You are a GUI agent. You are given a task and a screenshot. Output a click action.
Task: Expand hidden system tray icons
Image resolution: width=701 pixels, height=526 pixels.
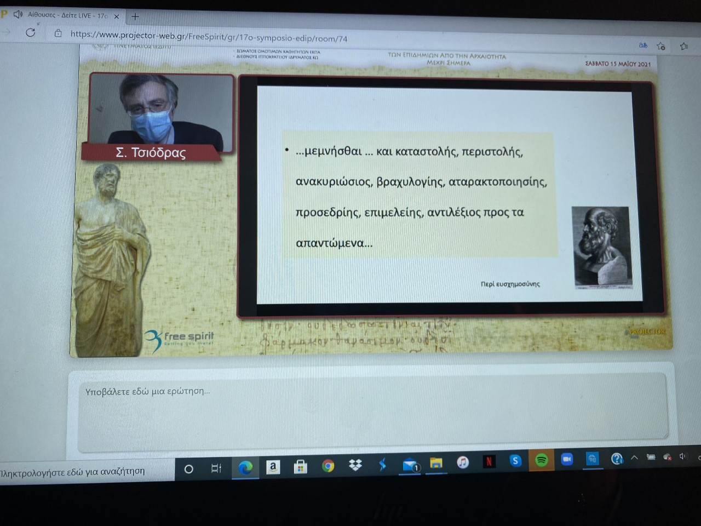click(x=634, y=458)
